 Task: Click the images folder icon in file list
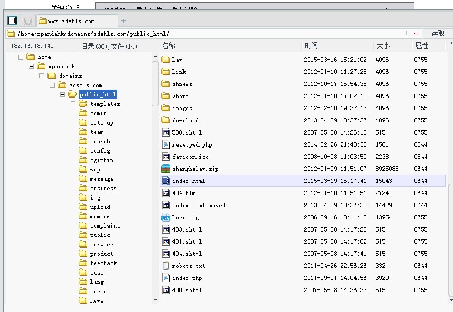tap(165, 108)
